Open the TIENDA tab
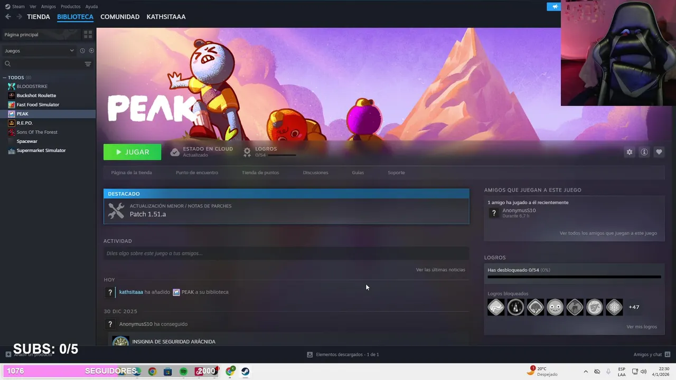676x380 pixels. (x=39, y=17)
